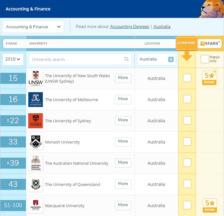Click the QS STARS column tab
Viewport: 224px width, 216px height.
pyautogui.click(x=210, y=43)
